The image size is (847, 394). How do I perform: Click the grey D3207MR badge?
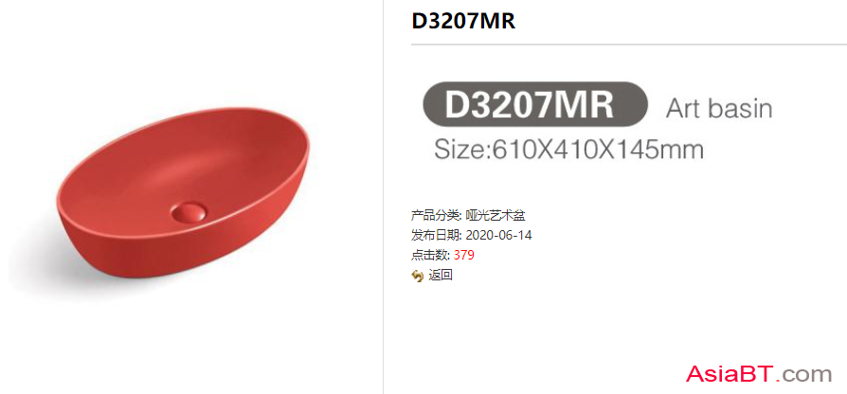tap(534, 104)
